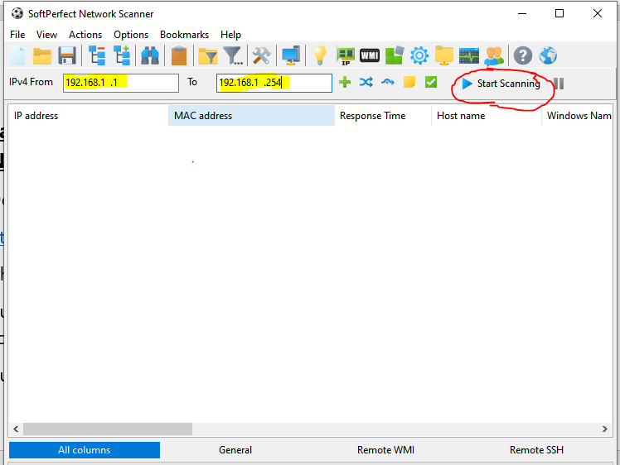Open the Bookmarks menu

[x=184, y=35]
